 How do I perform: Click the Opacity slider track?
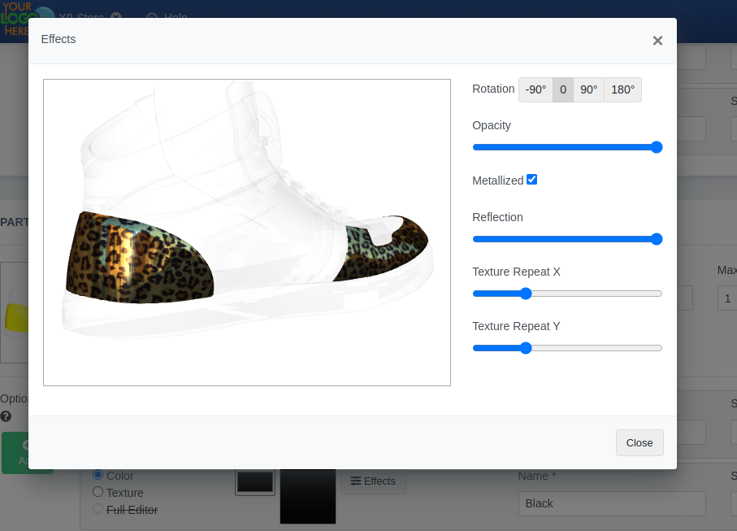(x=566, y=147)
